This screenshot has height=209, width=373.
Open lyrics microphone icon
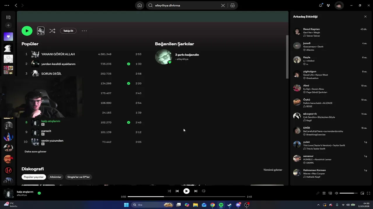(318, 193)
